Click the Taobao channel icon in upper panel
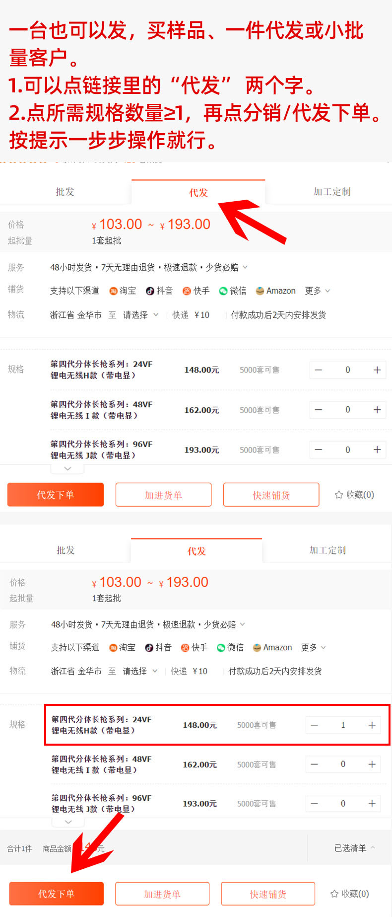Image resolution: width=392 pixels, height=917 pixels. click(113, 291)
